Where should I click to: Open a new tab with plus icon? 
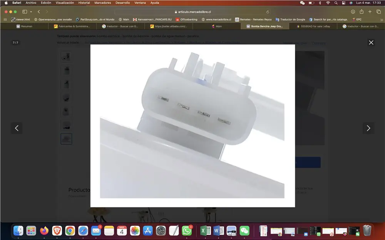click(x=370, y=12)
